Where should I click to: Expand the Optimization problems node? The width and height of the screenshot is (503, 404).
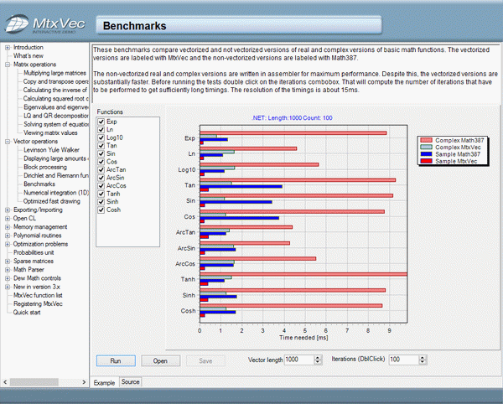[8, 244]
